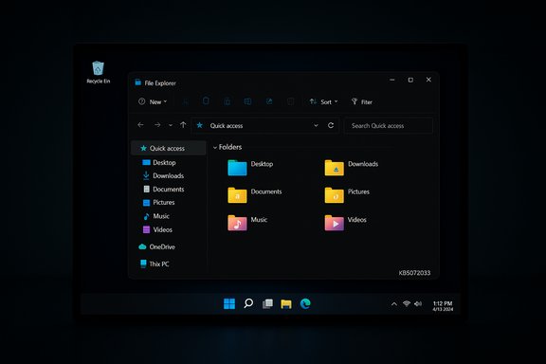This screenshot has width=546, height=364.
Task: Maximize the File Explorer window
Action: pyautogui.click(x=410, y=80)
